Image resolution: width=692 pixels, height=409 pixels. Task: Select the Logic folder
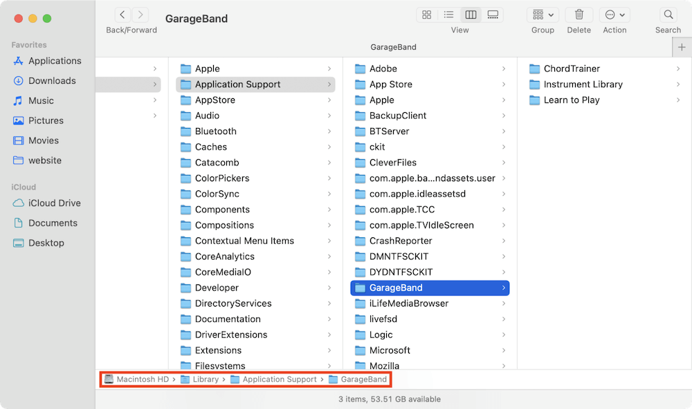[381, 335]
